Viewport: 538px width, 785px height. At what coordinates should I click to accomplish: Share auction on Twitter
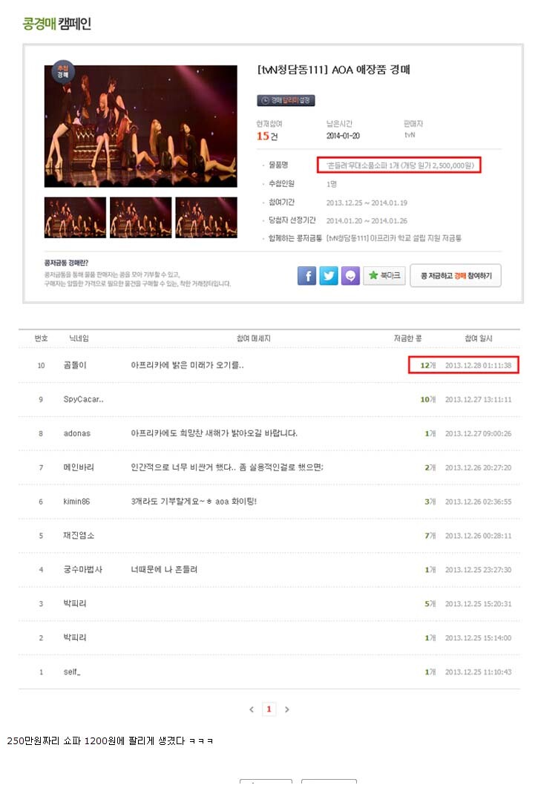point(329,275)
